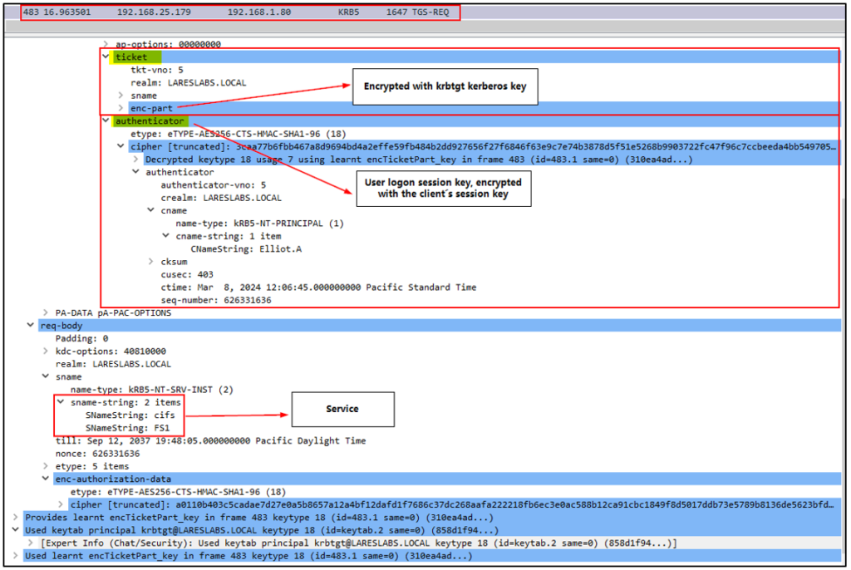This screenshot has width=851, height=570.
Task: Expand the ticket sname node
Action: click(x=121, y=95)
